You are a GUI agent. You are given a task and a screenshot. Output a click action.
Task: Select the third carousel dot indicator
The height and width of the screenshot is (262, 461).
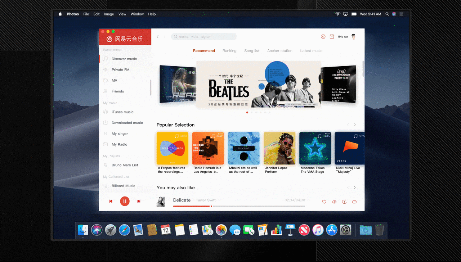(256, 112)
